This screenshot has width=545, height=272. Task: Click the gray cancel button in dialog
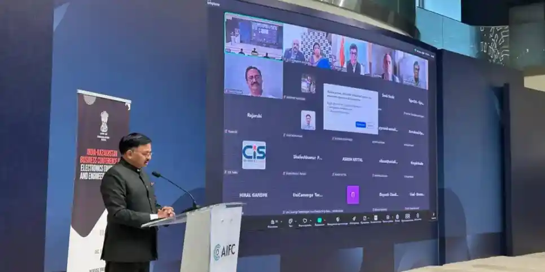[x=371, y=125]
